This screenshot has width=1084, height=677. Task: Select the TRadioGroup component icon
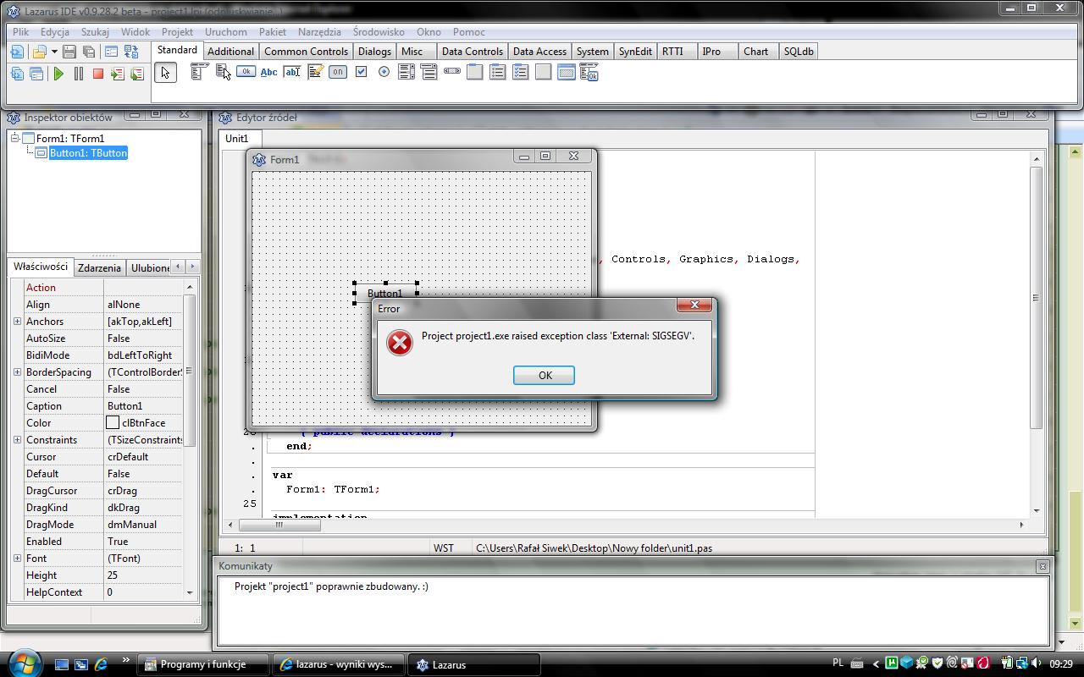coord(498,72)
